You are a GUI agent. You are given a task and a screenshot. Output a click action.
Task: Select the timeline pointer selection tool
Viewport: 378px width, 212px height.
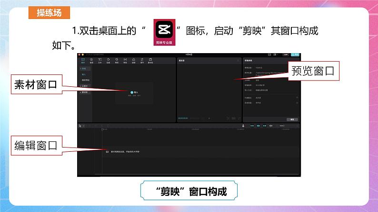pyautogui.click(x=80, y=126)
